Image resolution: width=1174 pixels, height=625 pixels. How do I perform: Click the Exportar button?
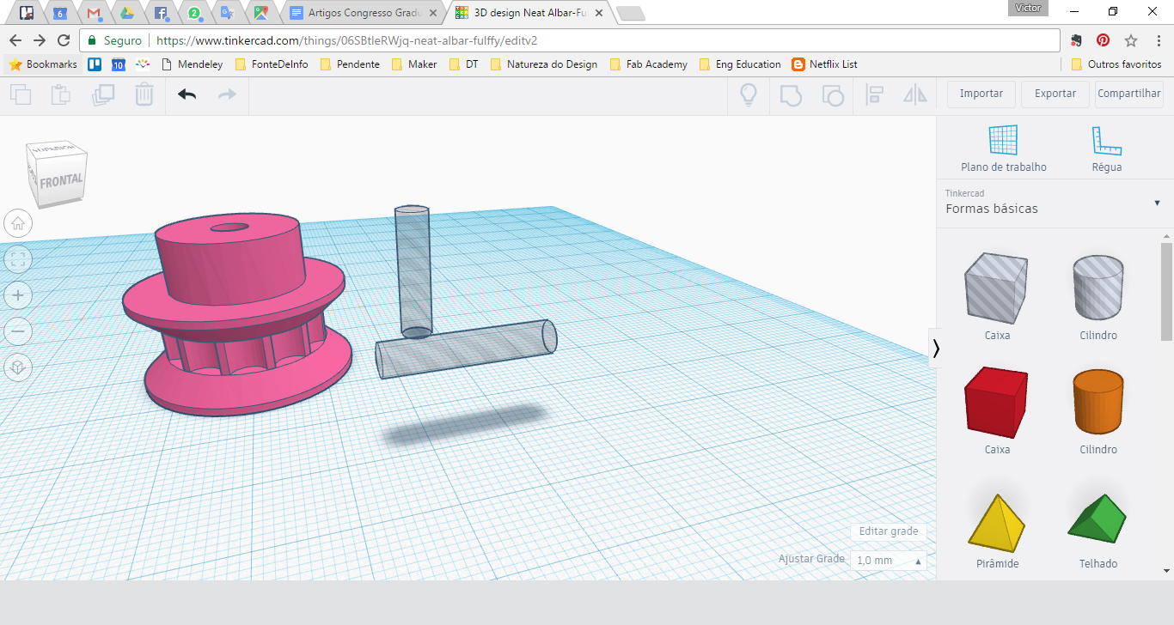[x=1055, y=94]
